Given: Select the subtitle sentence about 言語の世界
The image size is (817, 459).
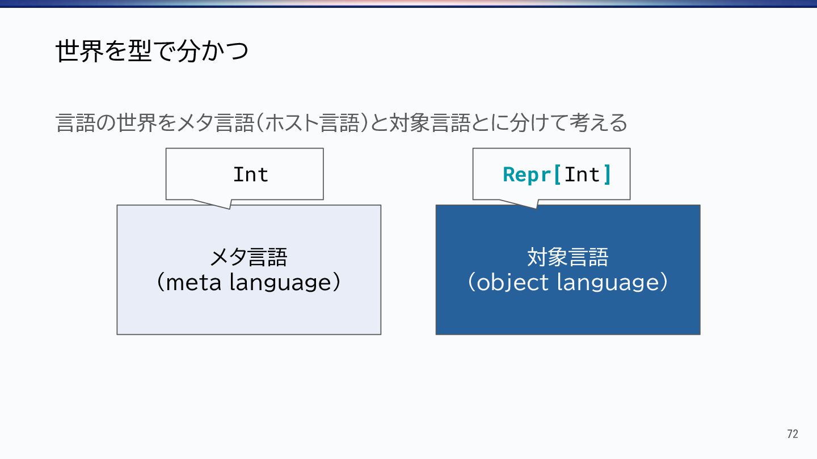Looking at the screenshot, I should pyautogui.click(x=342, y=122).
